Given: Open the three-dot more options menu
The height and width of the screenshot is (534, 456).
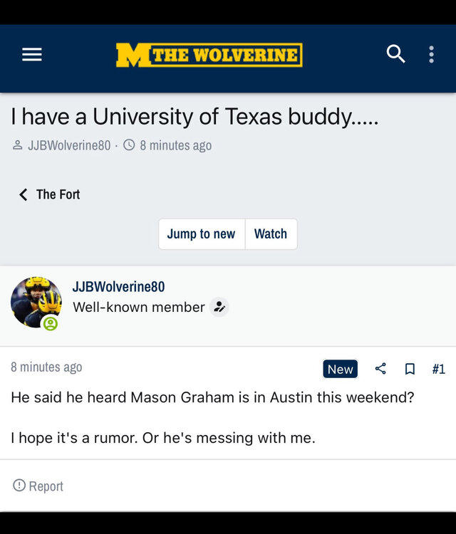Looking at the screenshot, I should pyautogui.click(x=431, y=55).
